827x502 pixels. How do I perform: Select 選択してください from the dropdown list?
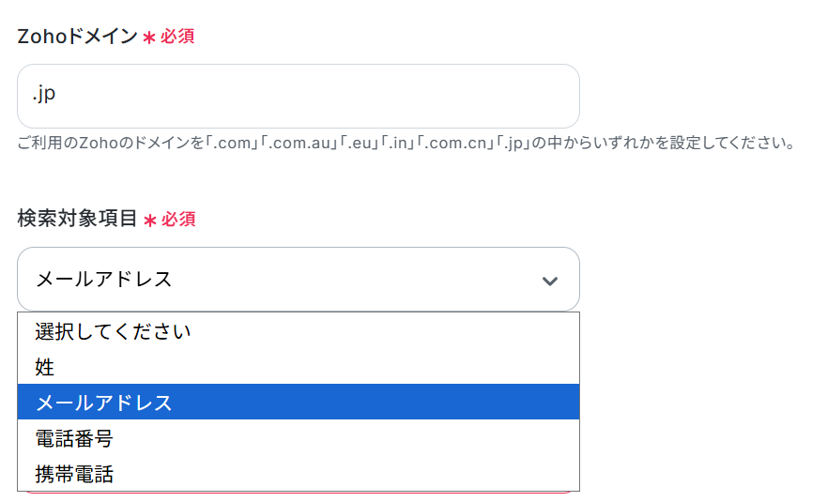click(x=113, y=331)
